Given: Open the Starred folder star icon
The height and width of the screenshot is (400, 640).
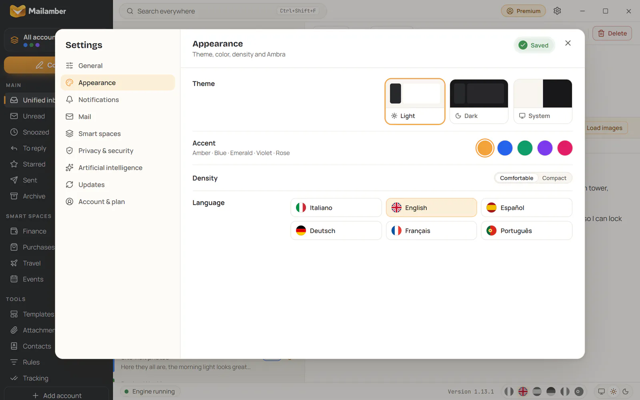Looking at the screenshot, I should [x=14, y=164].
